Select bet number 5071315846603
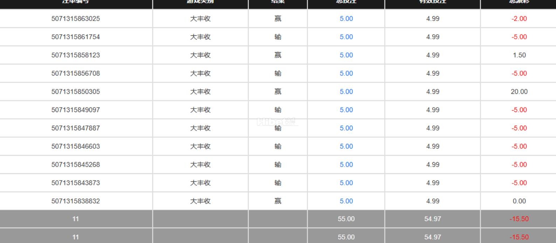The width and height of the screenshot is (556, 243). click(x=76, y=146)
